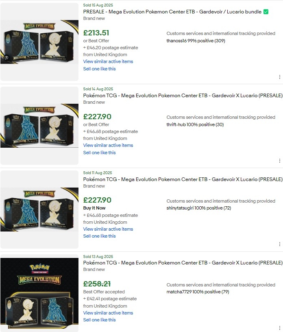Open the listing title sold 13 Aug 2025
This screenshot has height=332, width=283.
(x=183, y=263)
